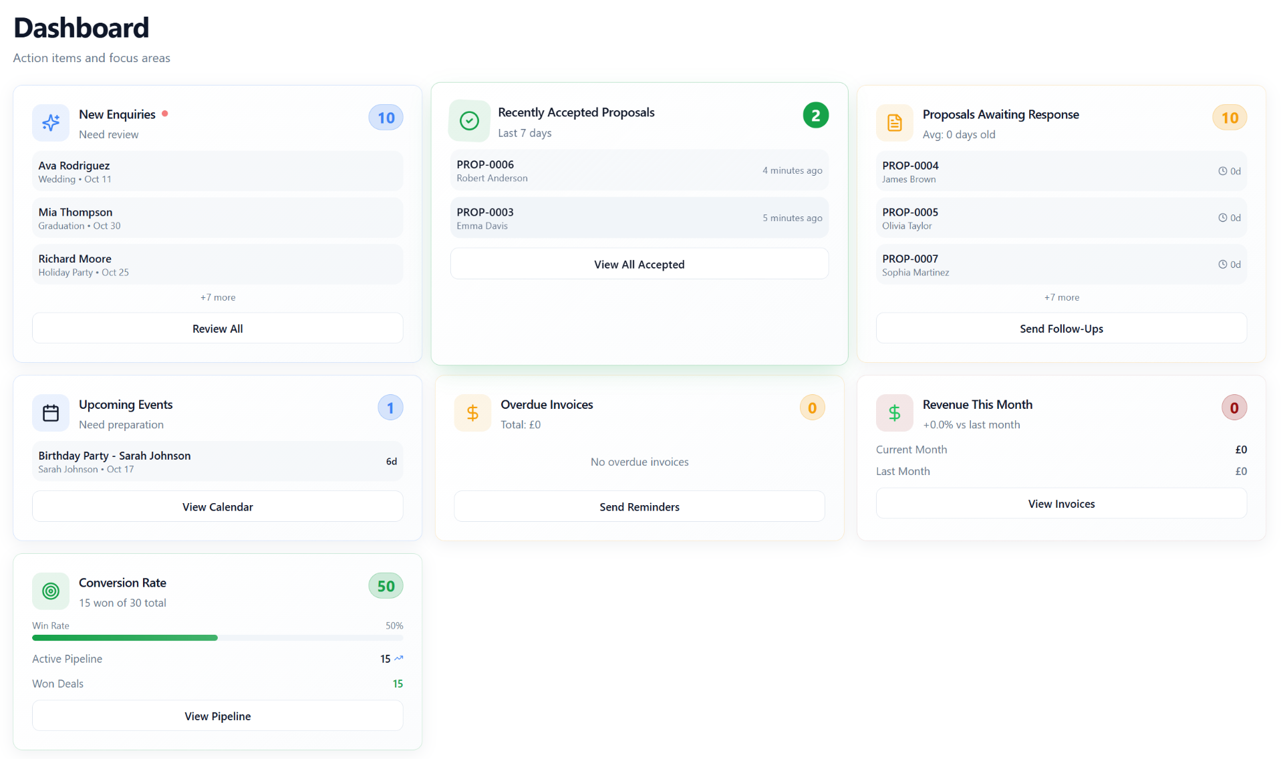Click the Current Month revenue row
Viewport: 1283px width, 759px height.
tap(1061, 450)
